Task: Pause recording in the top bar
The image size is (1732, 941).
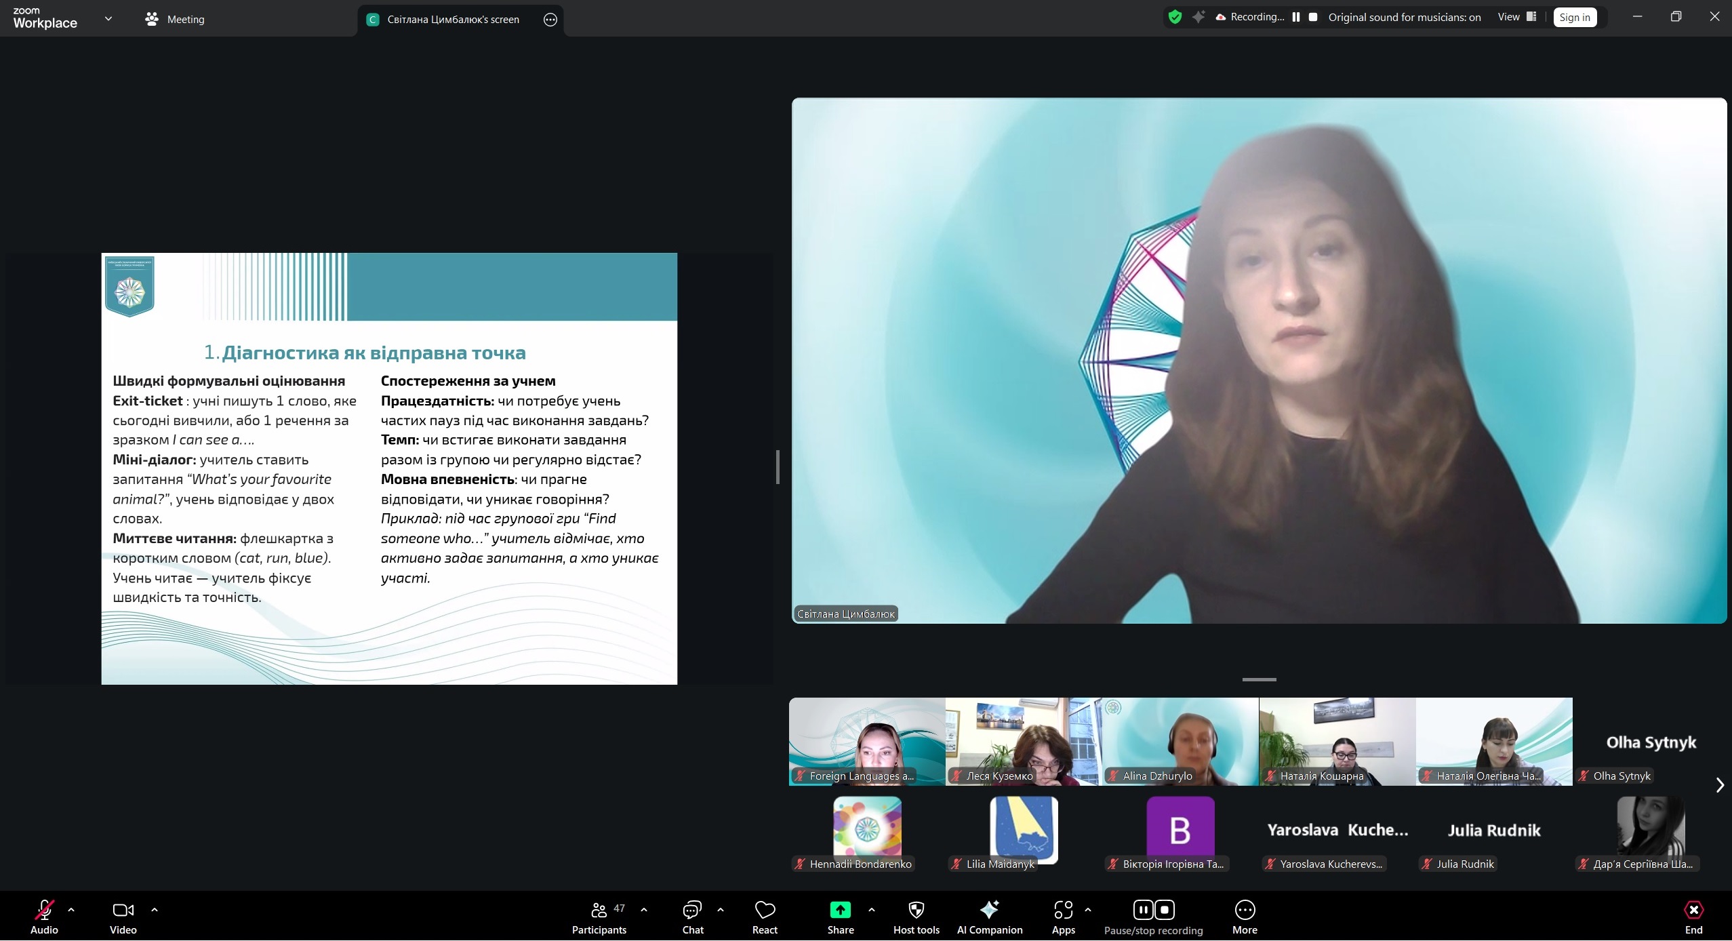Action: tap(1296, 17)
